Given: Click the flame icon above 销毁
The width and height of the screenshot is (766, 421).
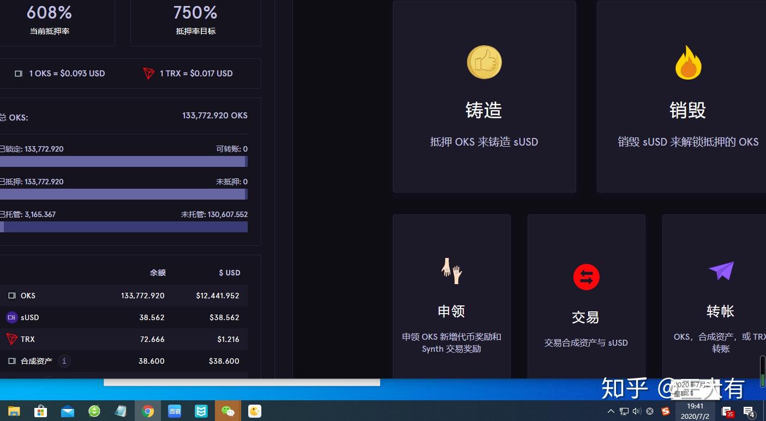Looking at the screenshot, I should click(688, 62).
